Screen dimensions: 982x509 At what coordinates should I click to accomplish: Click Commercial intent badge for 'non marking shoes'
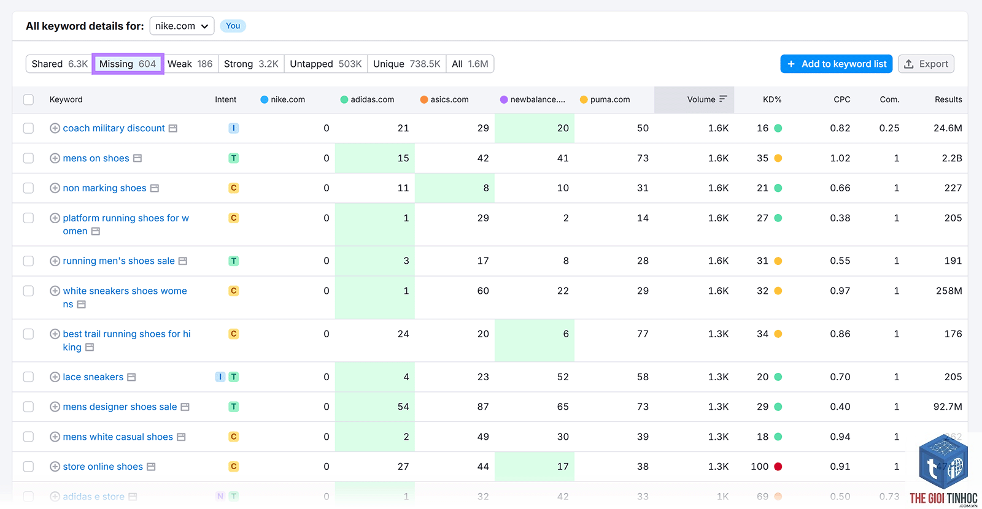pyautogui.click(x=234, y=188)
